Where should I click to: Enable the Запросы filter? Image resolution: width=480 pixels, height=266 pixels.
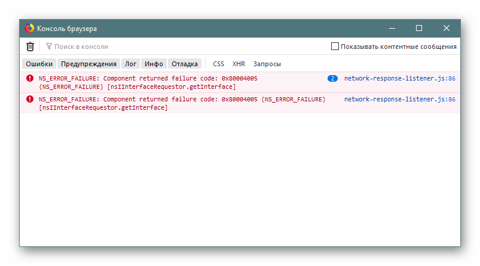click(267, 64)
